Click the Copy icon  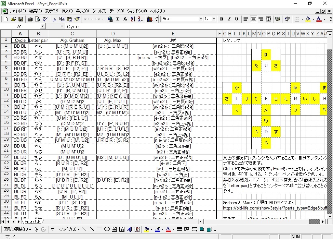click(x=62, y=19)
